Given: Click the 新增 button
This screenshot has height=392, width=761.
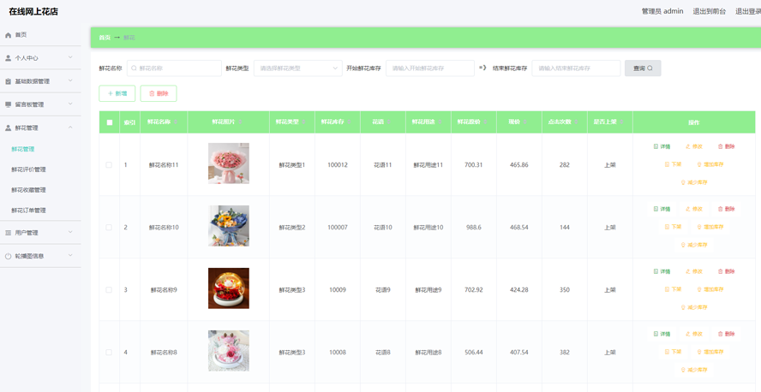Looking at the screenshot, I should [117, 93].
